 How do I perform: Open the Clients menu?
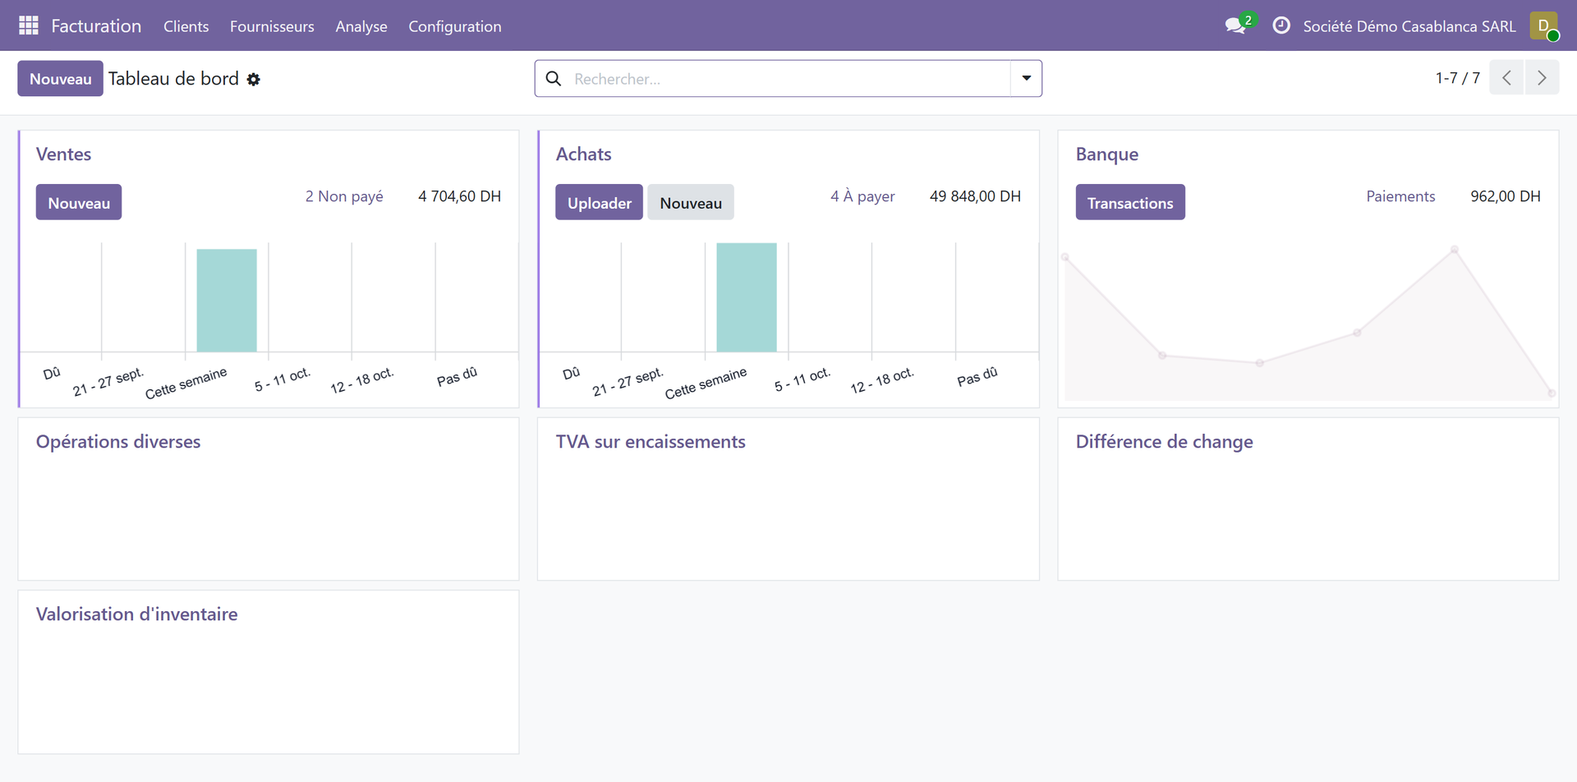point(186,26)
